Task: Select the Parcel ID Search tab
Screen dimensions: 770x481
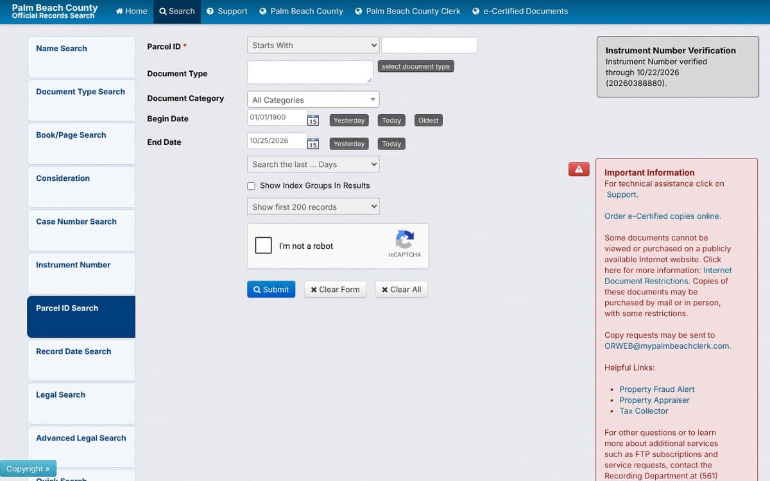Action: [81, 317]
